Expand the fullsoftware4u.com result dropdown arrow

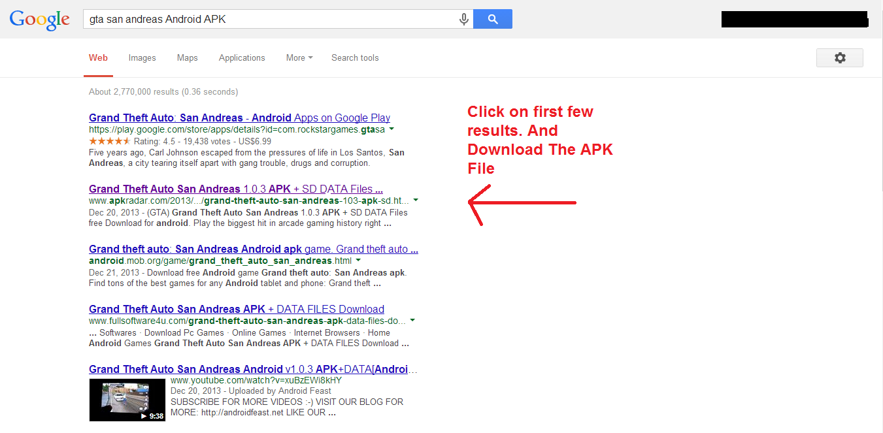click(412, 321)
